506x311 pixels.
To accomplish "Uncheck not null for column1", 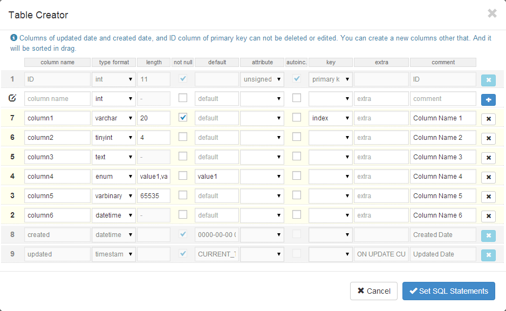I will 183,118.
